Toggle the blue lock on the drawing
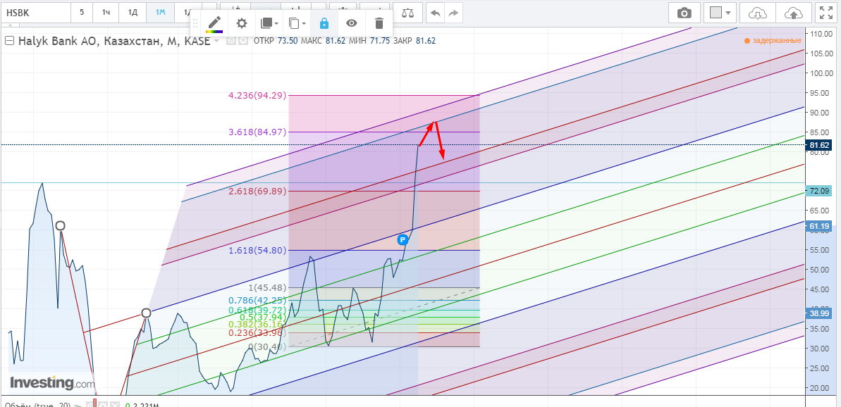Image resolution: width=841 pixels, height=407 pixels. (324, 23)
